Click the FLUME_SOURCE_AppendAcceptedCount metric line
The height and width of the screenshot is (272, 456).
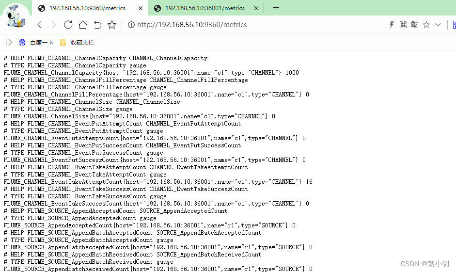149,225
